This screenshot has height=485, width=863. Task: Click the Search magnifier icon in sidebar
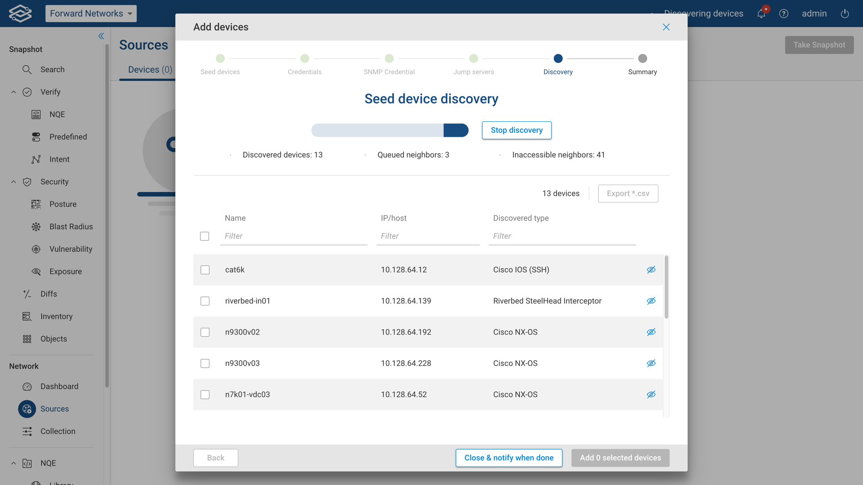(x=27, y=70)
